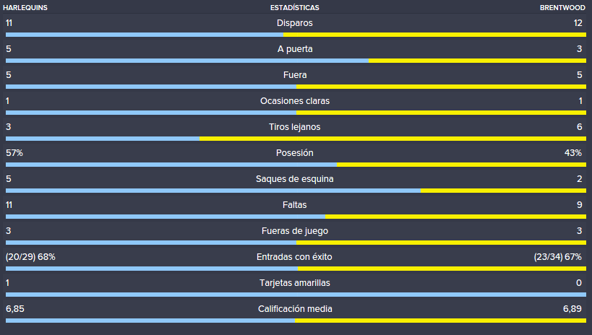
Task: Click the Entradas con éxito label
Action: pyautogui.click(x=294, y=257)
